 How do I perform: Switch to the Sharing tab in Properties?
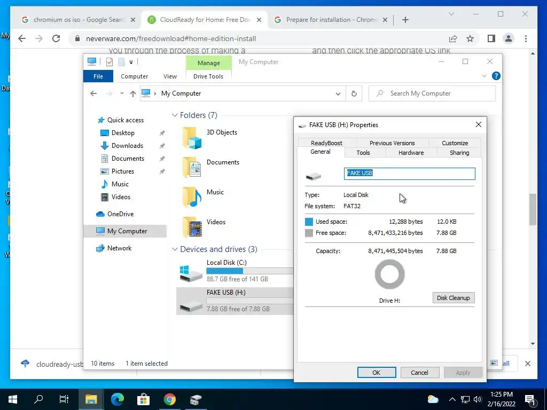[x=459, y=153]
